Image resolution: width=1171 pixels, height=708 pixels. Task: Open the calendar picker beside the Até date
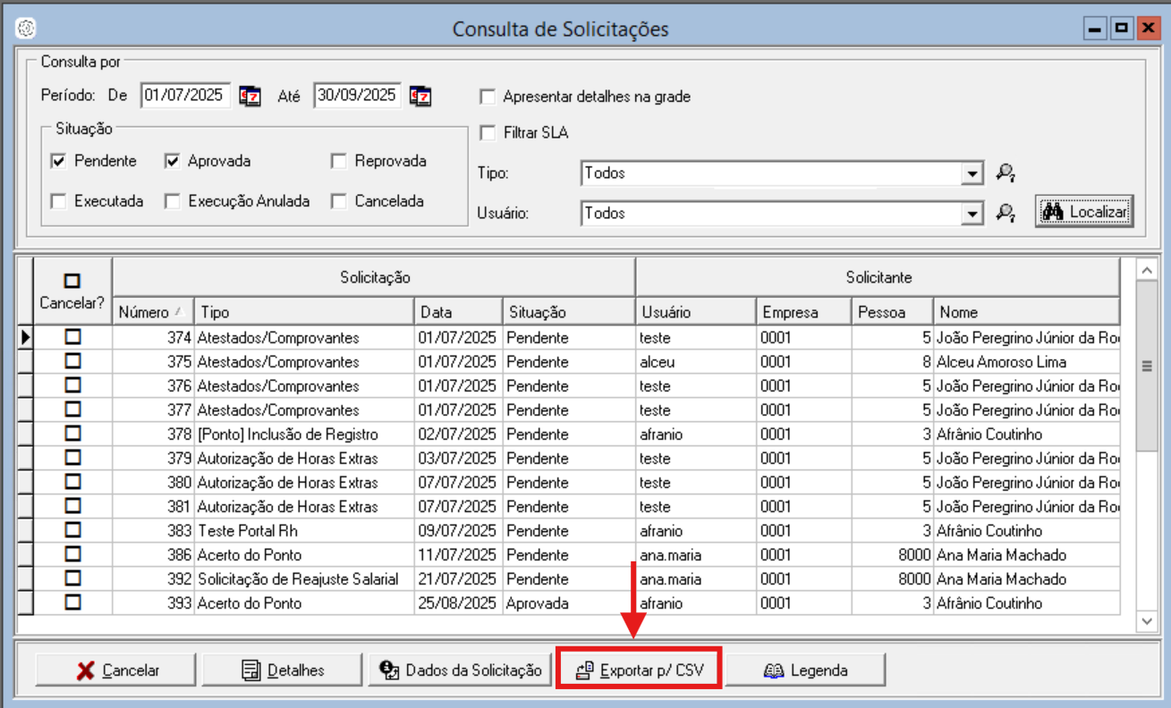420,97
